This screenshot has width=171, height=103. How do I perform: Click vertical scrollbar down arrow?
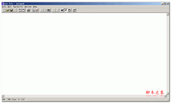tap(168, 93)
